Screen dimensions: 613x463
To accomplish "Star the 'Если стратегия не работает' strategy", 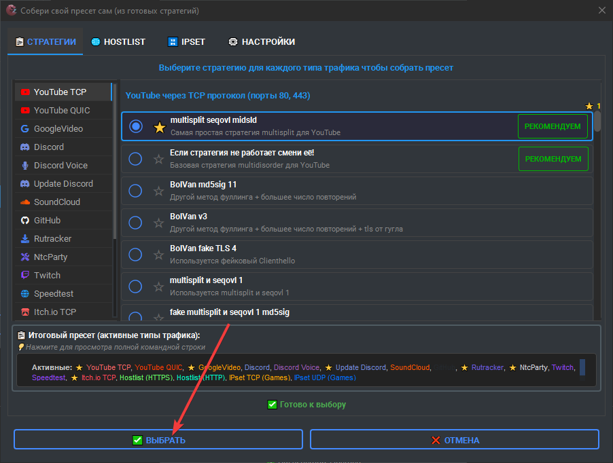I will tap(158, 160).
